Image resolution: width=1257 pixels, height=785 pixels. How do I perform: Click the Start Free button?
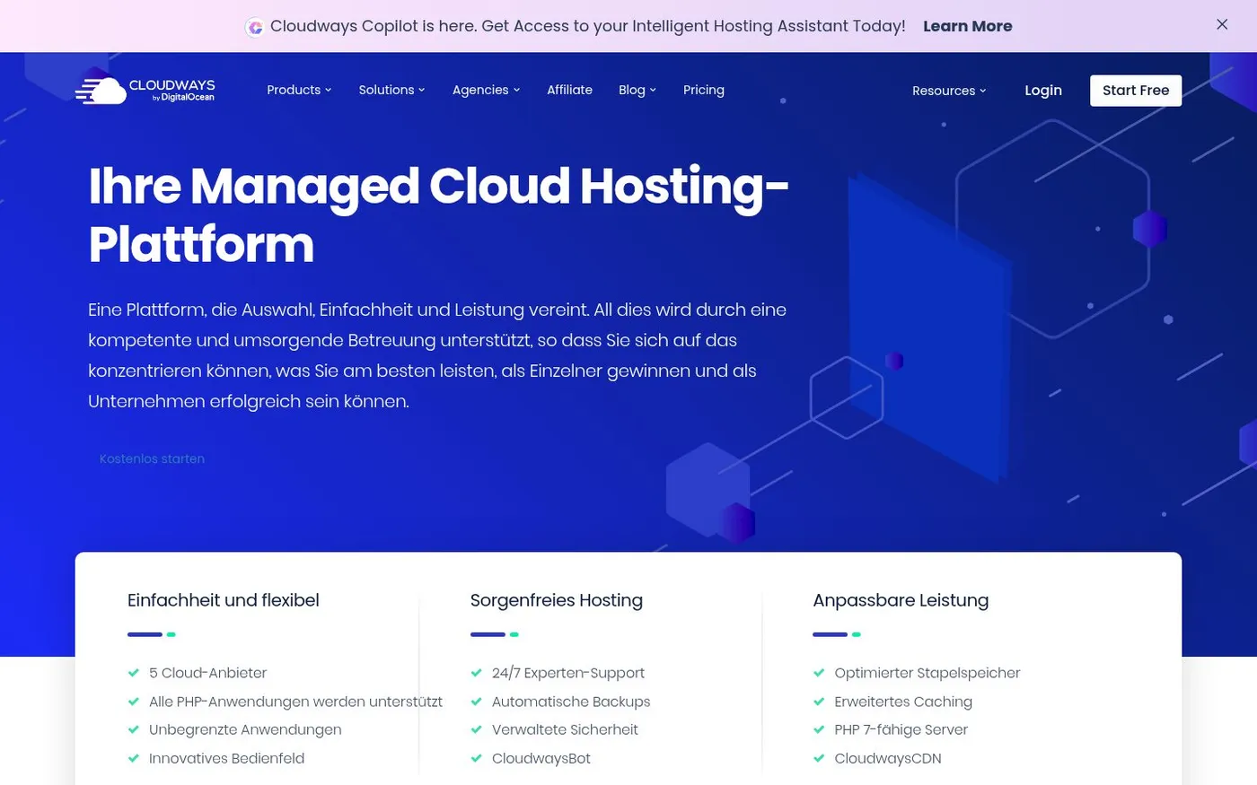(1136, 91)
